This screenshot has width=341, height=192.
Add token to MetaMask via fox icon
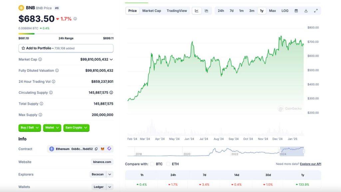point(103,149)
